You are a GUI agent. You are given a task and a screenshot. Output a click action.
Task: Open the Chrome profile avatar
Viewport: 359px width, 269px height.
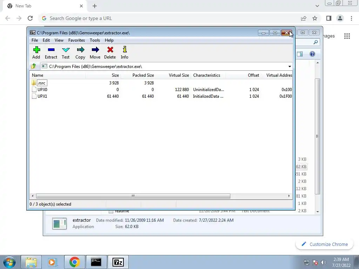tap(340, 18)
